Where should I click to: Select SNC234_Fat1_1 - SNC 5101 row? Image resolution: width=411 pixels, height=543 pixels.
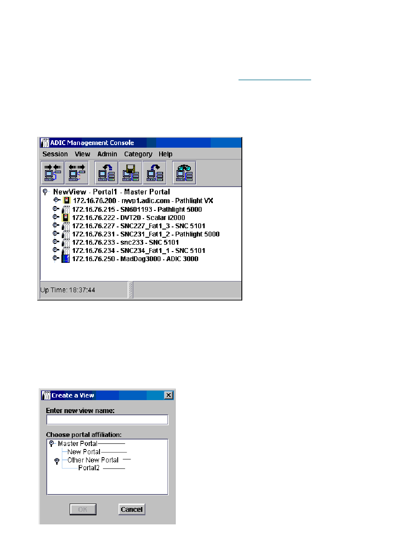139,251
